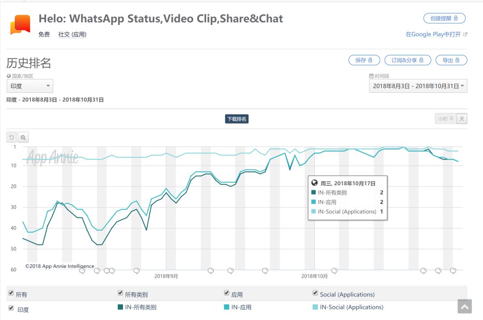Switch to the 天 daily view
The image size is (483, 320).
click(462, 119)
